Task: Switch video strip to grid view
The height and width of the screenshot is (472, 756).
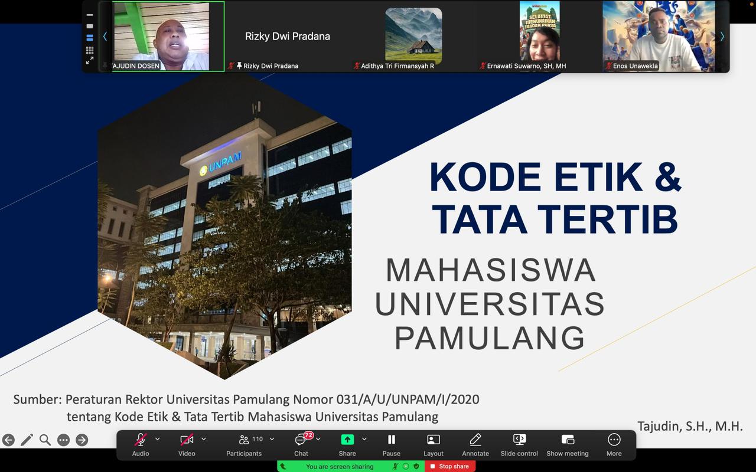Action: (90, 50)
